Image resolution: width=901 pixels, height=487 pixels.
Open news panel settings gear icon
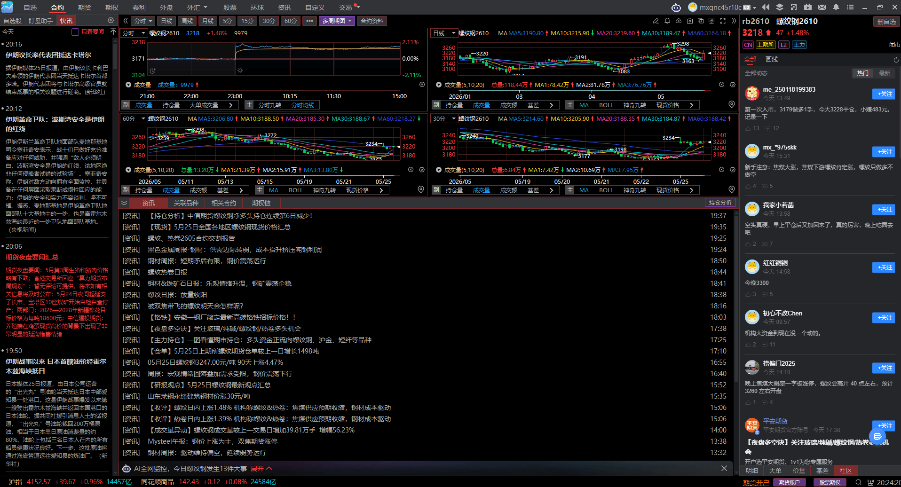pos(111,21)
